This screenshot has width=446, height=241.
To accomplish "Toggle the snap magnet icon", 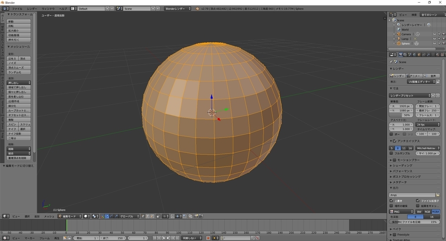I will 172,216.
